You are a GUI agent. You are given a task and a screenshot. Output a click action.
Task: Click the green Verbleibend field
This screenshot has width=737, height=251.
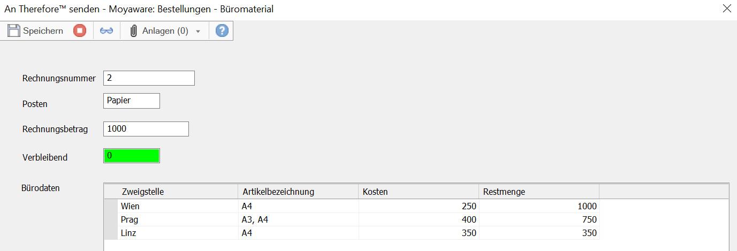point(131,156)
